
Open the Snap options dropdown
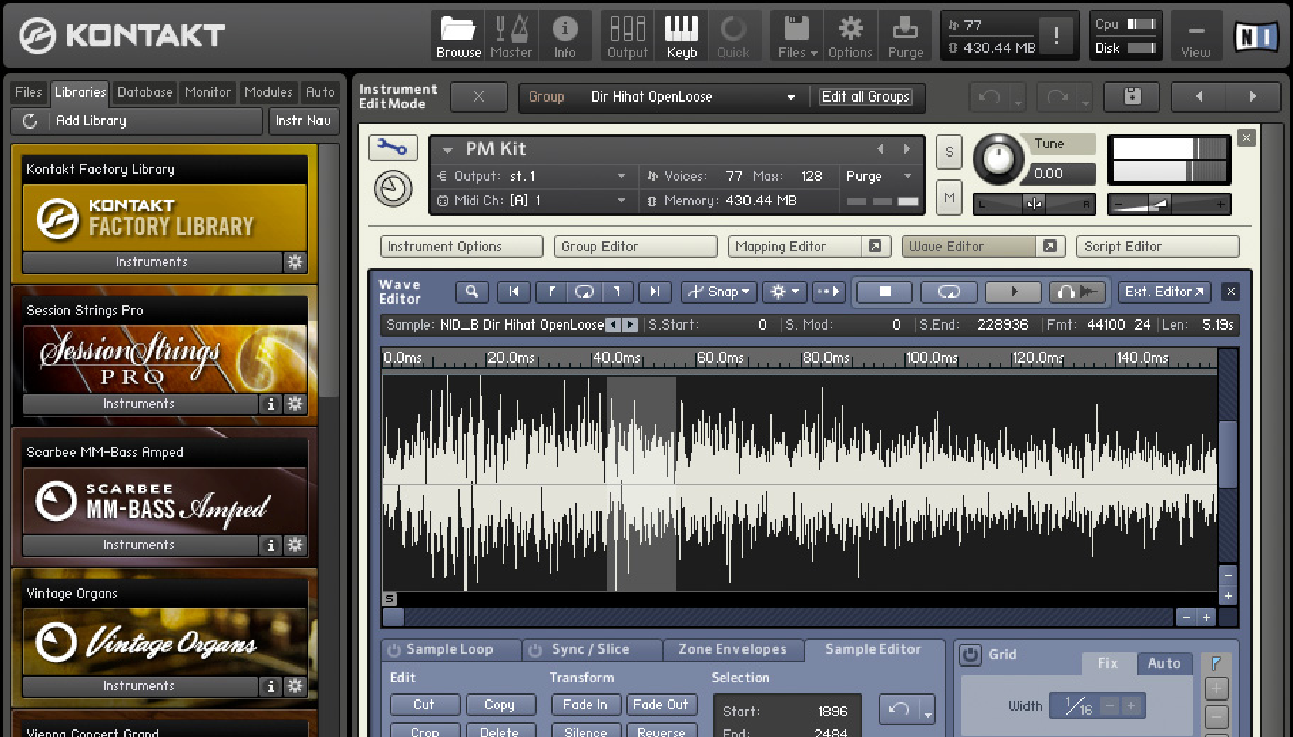coord(719,292)
